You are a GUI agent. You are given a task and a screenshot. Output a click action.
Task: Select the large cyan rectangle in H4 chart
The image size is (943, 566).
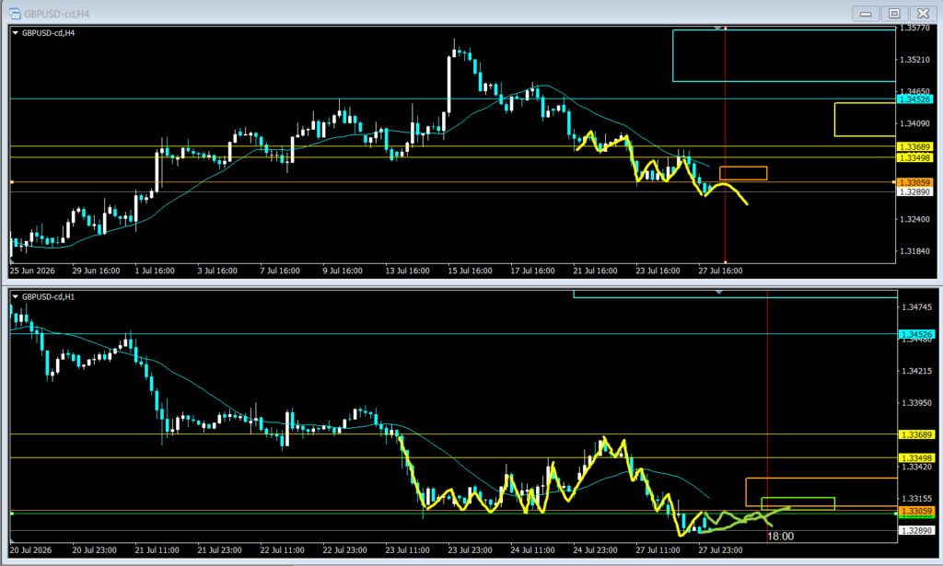[784, 55]
